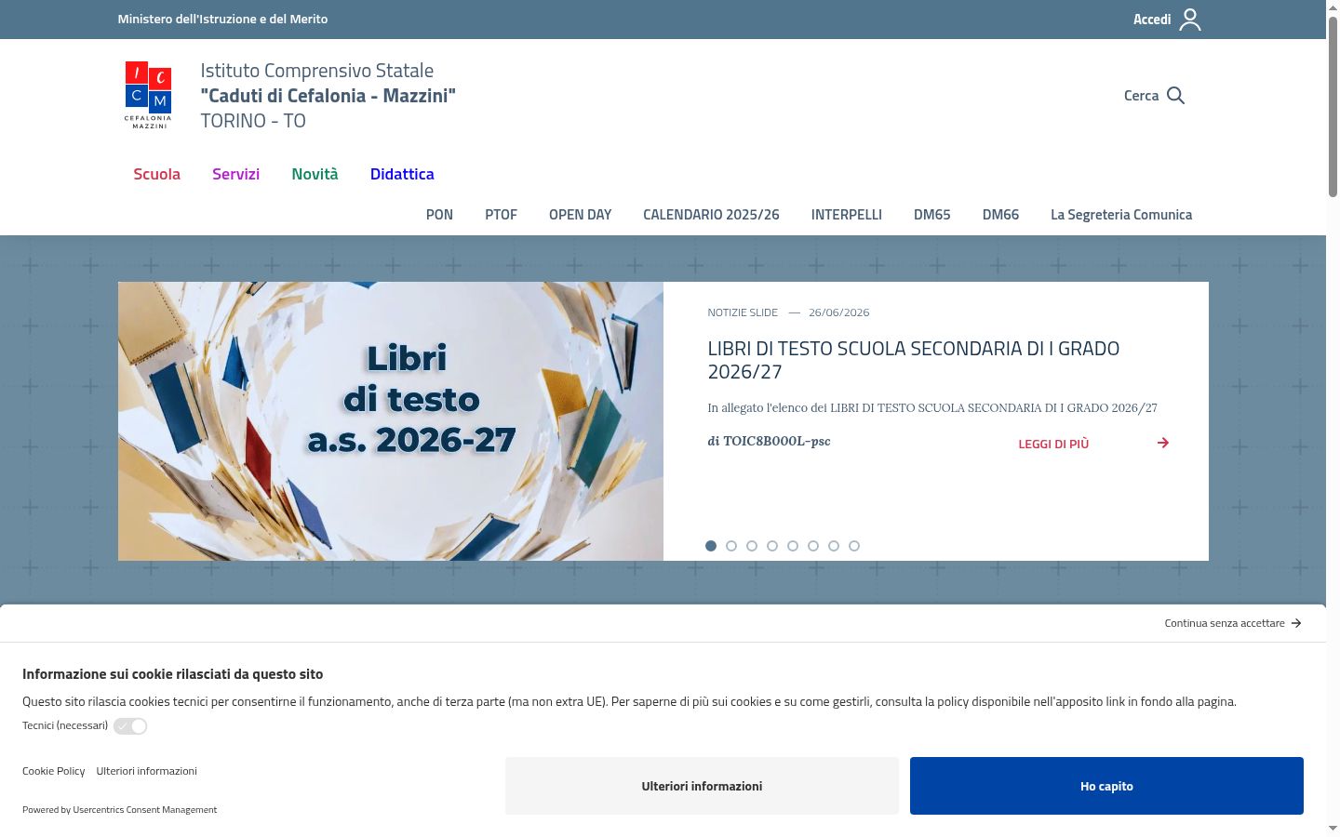Click the page vertical scrollbar thumb
The width and height of the screenshot is (1340, 837).
click(x=1333, y=107)
